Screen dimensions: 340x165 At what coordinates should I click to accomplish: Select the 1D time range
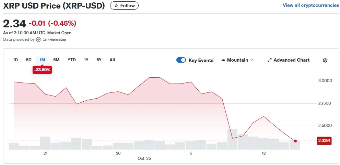coord(15,60)
